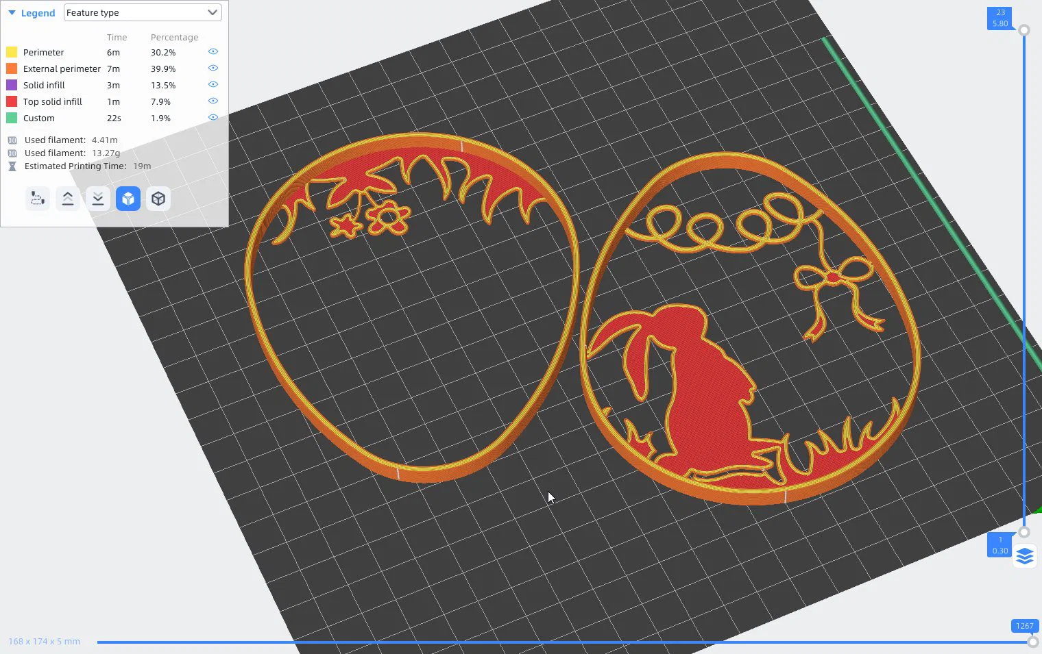Click the orange External perimeter color swatch
The width and height of the screenshot is (1042, 654).
(12, 68)
